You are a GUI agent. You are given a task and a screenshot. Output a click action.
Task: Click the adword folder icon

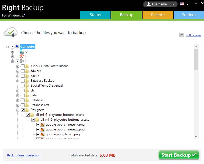pyautogui.click(x=27, y=71)
